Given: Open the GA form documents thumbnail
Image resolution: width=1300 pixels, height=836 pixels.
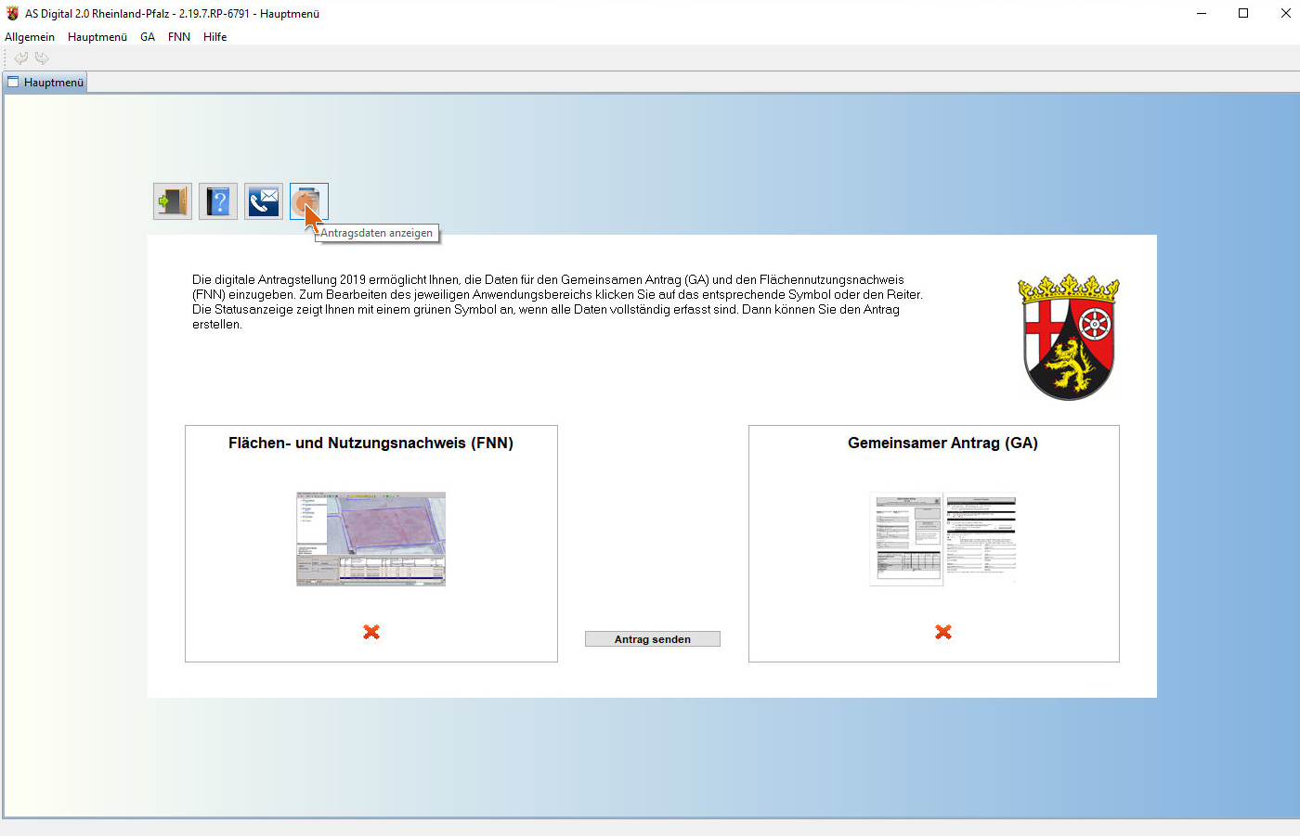Looking at the screenshot, I should 942,539.
